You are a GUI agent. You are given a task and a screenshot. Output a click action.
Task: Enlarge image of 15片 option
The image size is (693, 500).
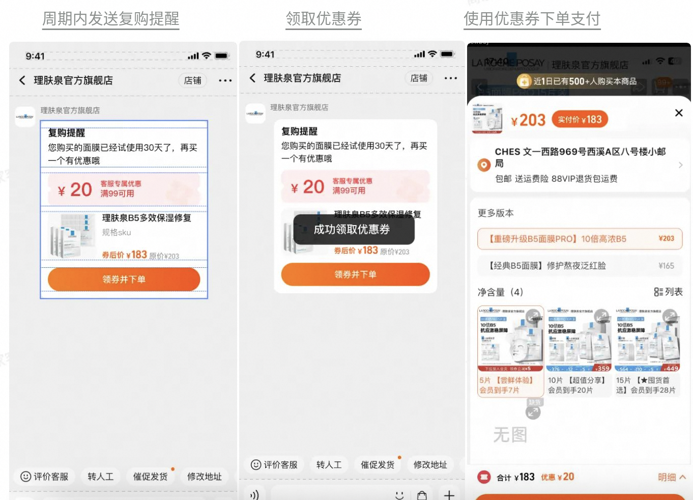click(x=670, y=317)
